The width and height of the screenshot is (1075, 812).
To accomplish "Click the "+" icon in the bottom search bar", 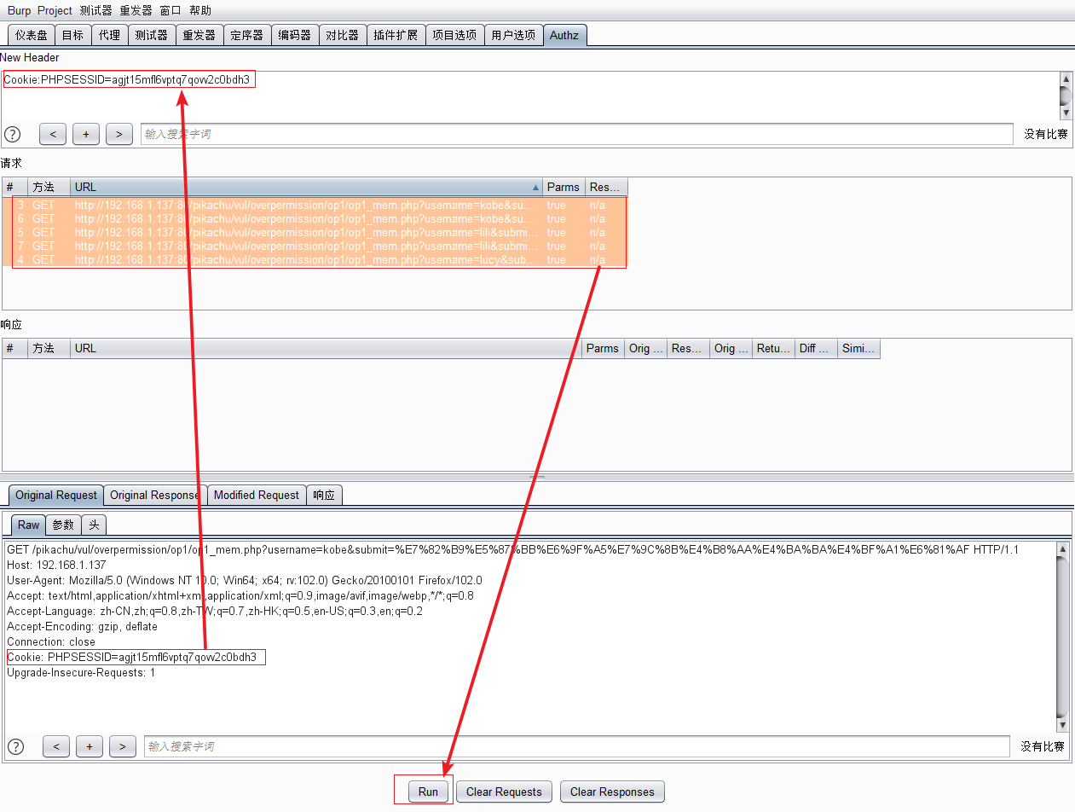I will point(89,746).
